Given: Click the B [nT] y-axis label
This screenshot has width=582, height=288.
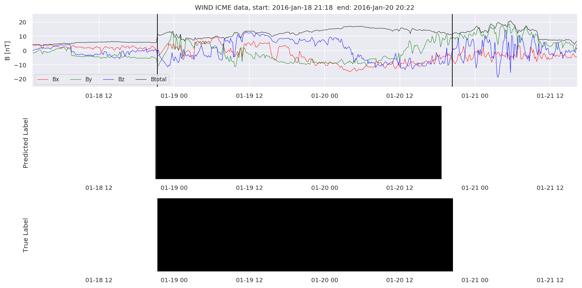Looking at the screenshot, I should (7, 51).
